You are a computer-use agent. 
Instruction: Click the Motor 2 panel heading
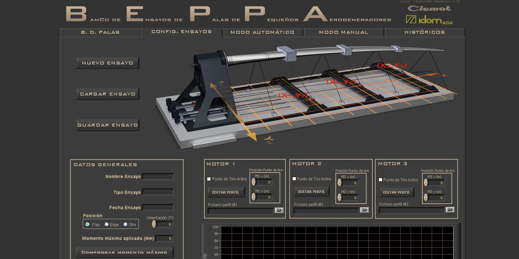tap(307, 163)
